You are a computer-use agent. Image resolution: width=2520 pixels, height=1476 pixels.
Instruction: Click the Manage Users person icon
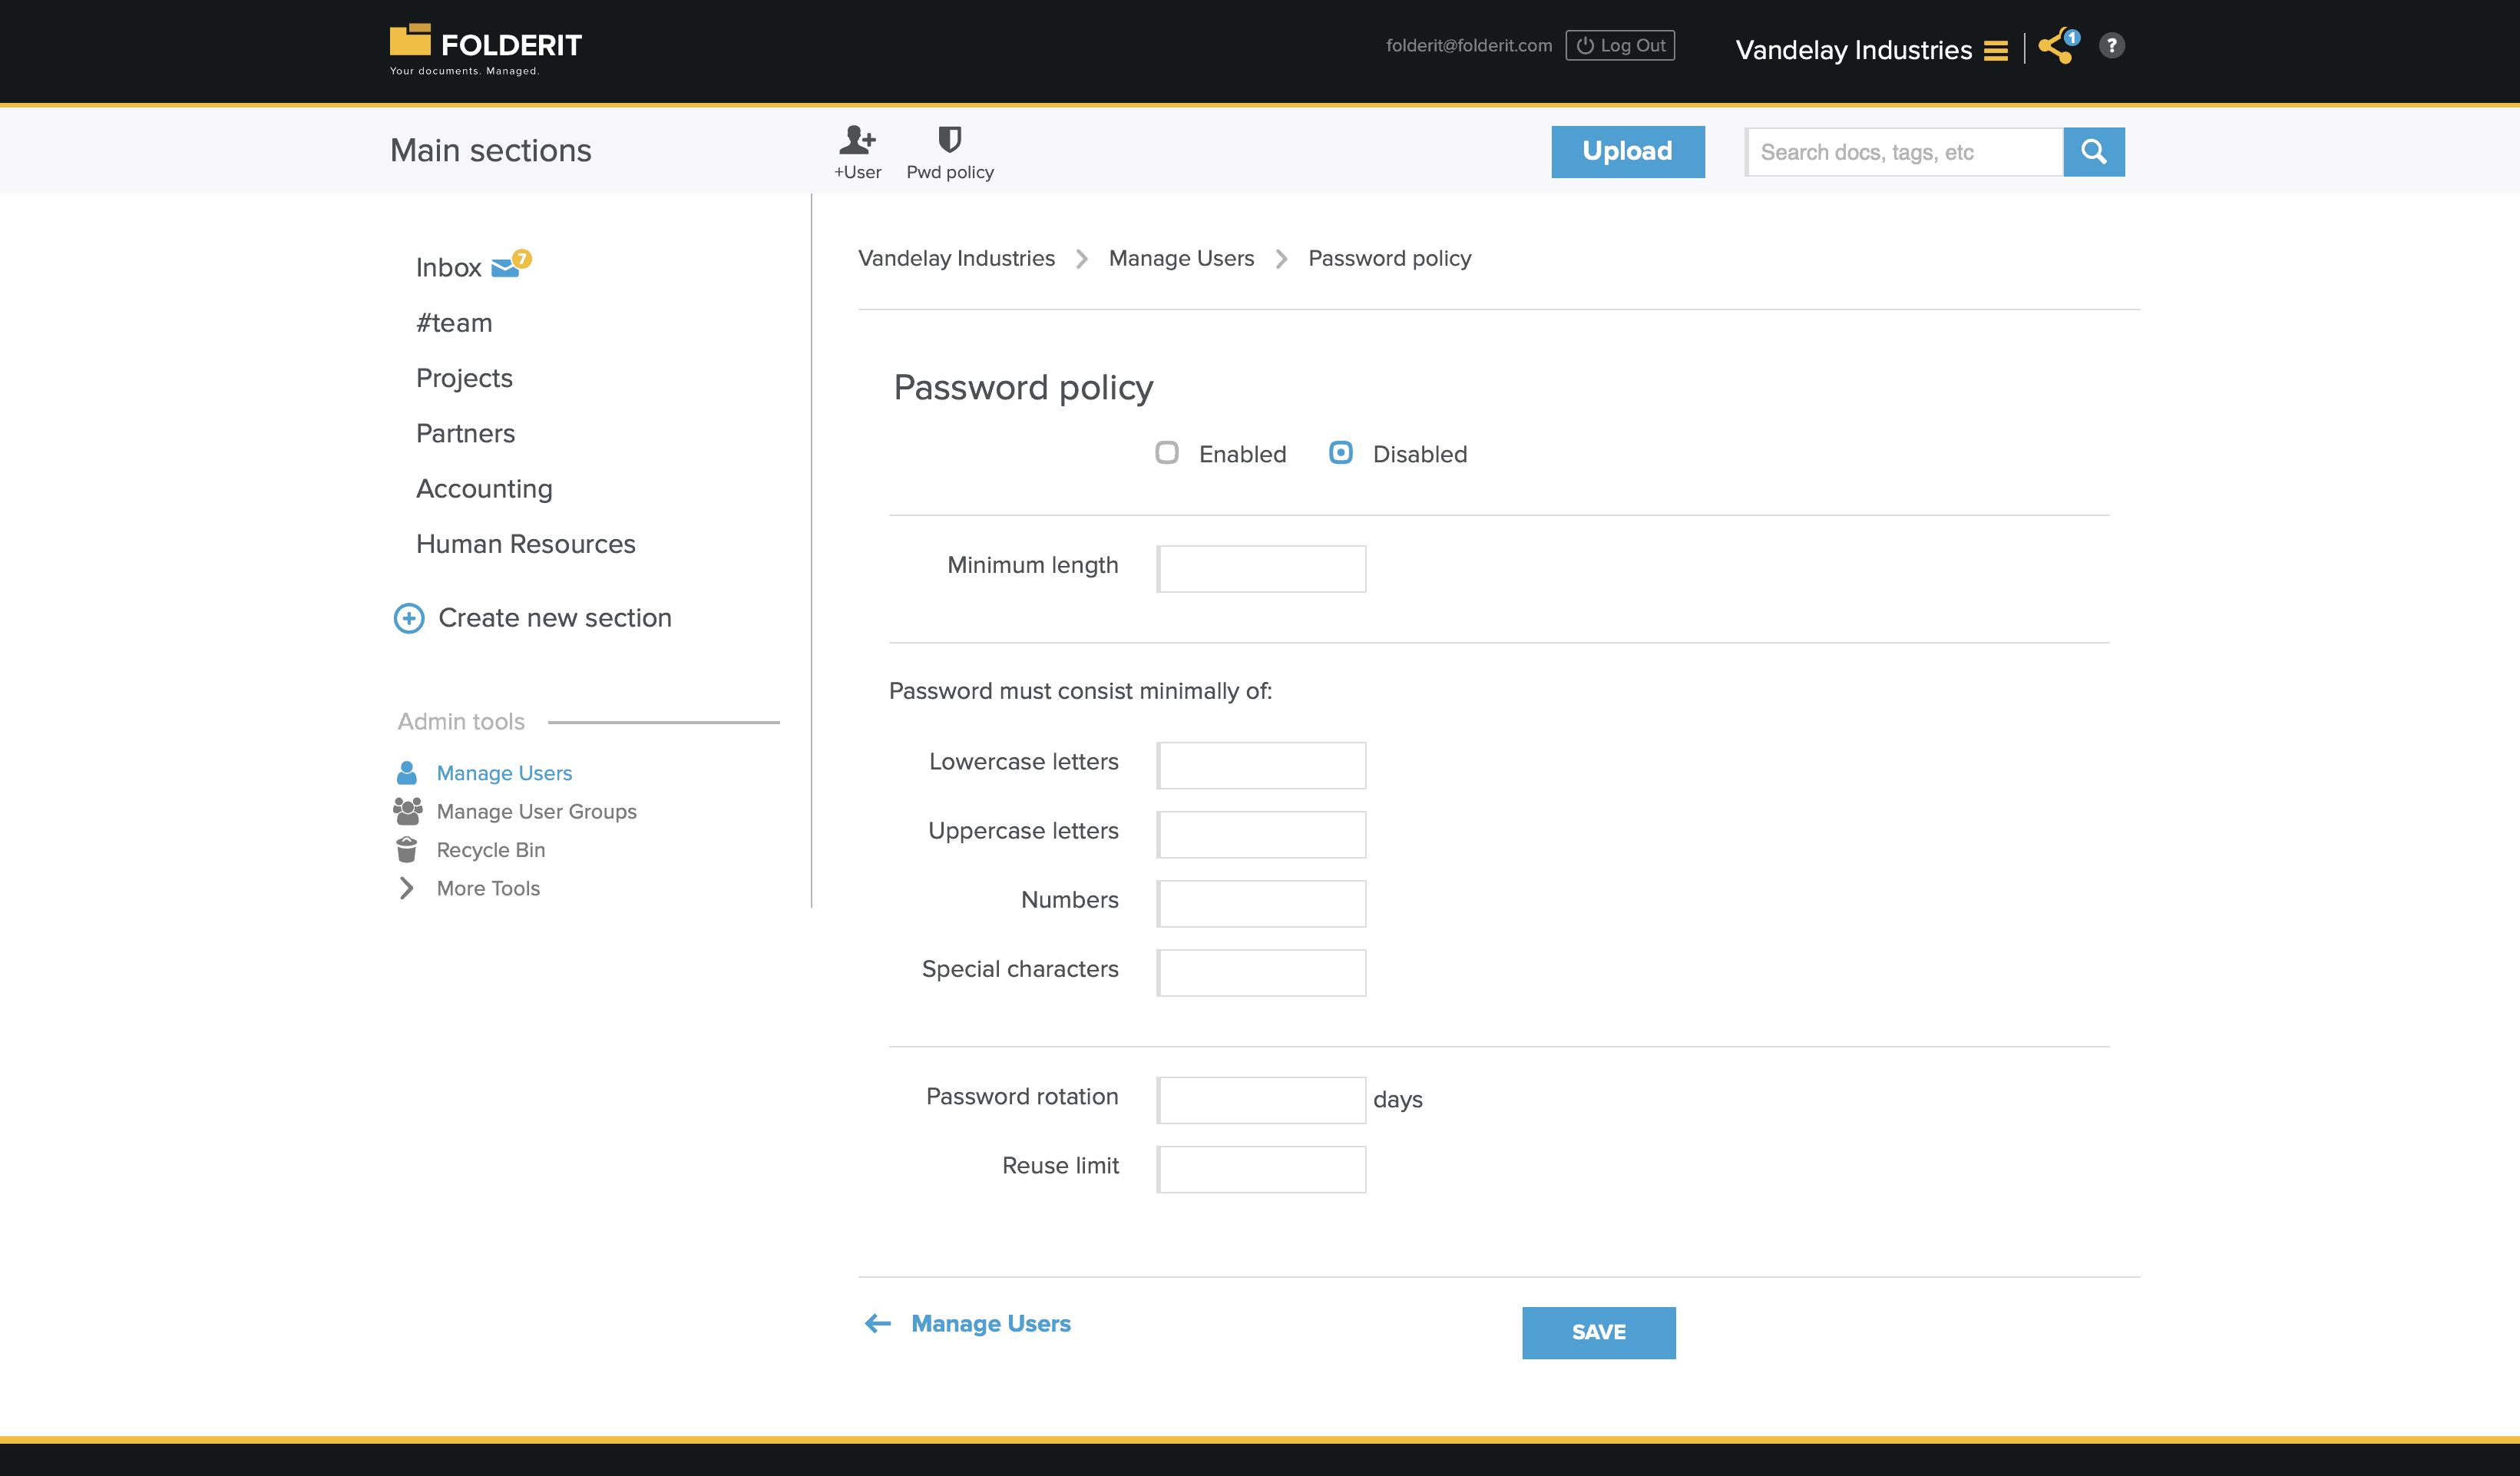(406, 773)
